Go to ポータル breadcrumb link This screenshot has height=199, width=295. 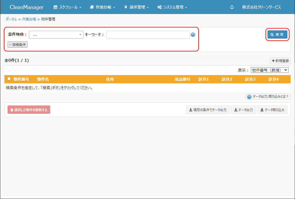click(11, 19)
